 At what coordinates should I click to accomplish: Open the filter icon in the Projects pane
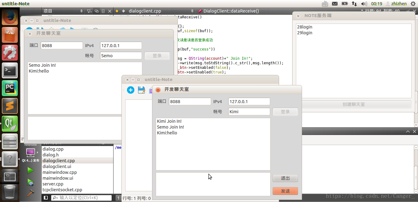[x=89, y=11]
